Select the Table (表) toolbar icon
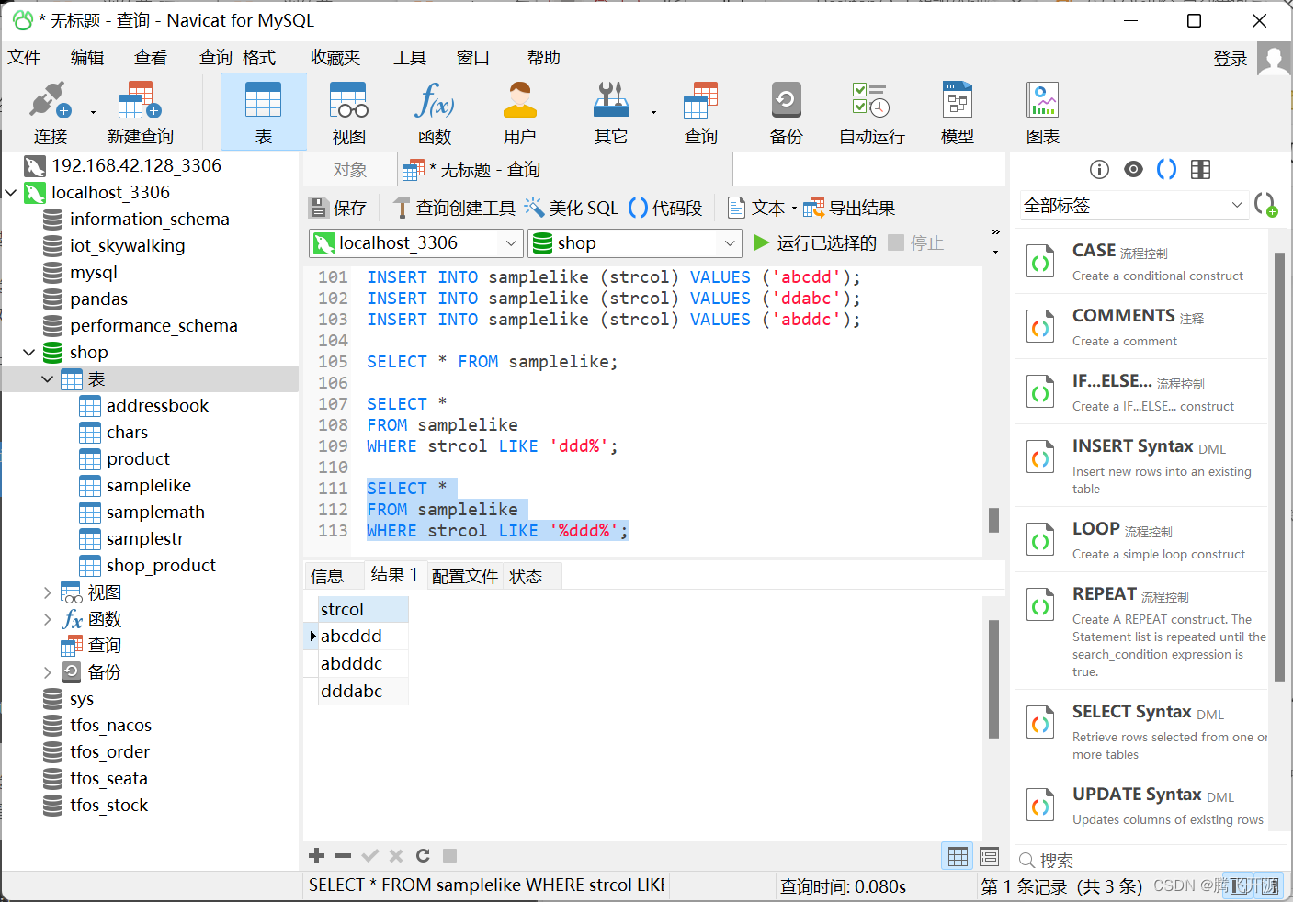This screenshot has height=902, width=1293. tap(264, 112)
